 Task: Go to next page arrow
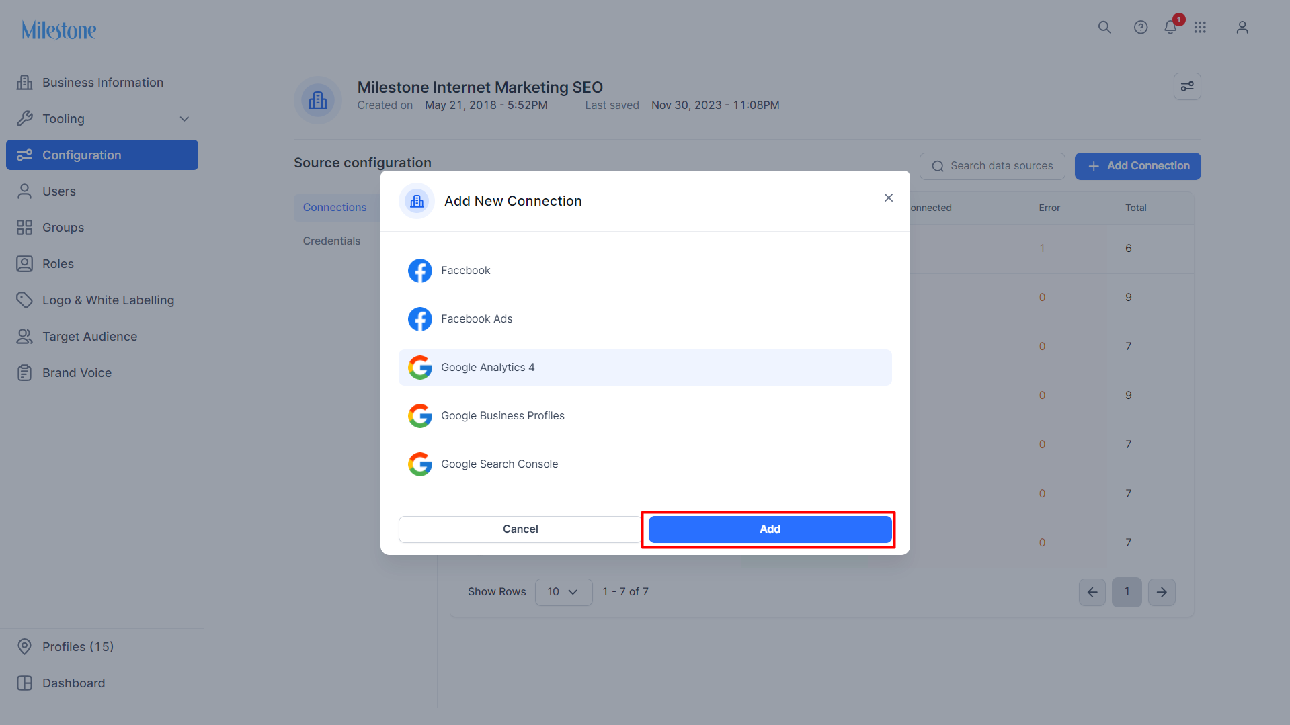pos(1162,592)
